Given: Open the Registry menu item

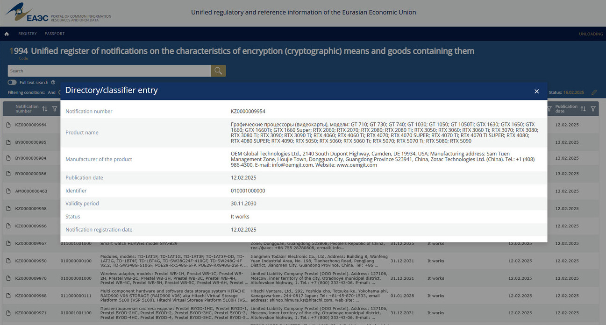Looking at the screenshot, I should pyautogui.click(x=28, y=34).
